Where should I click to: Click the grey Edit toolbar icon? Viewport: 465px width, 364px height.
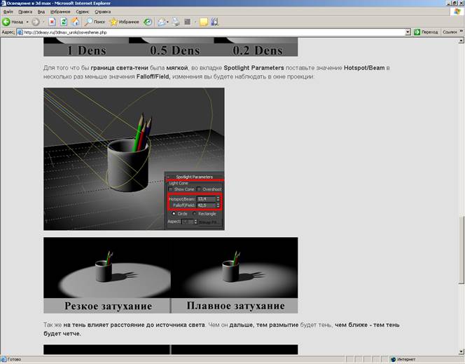(x=188, y=22)
